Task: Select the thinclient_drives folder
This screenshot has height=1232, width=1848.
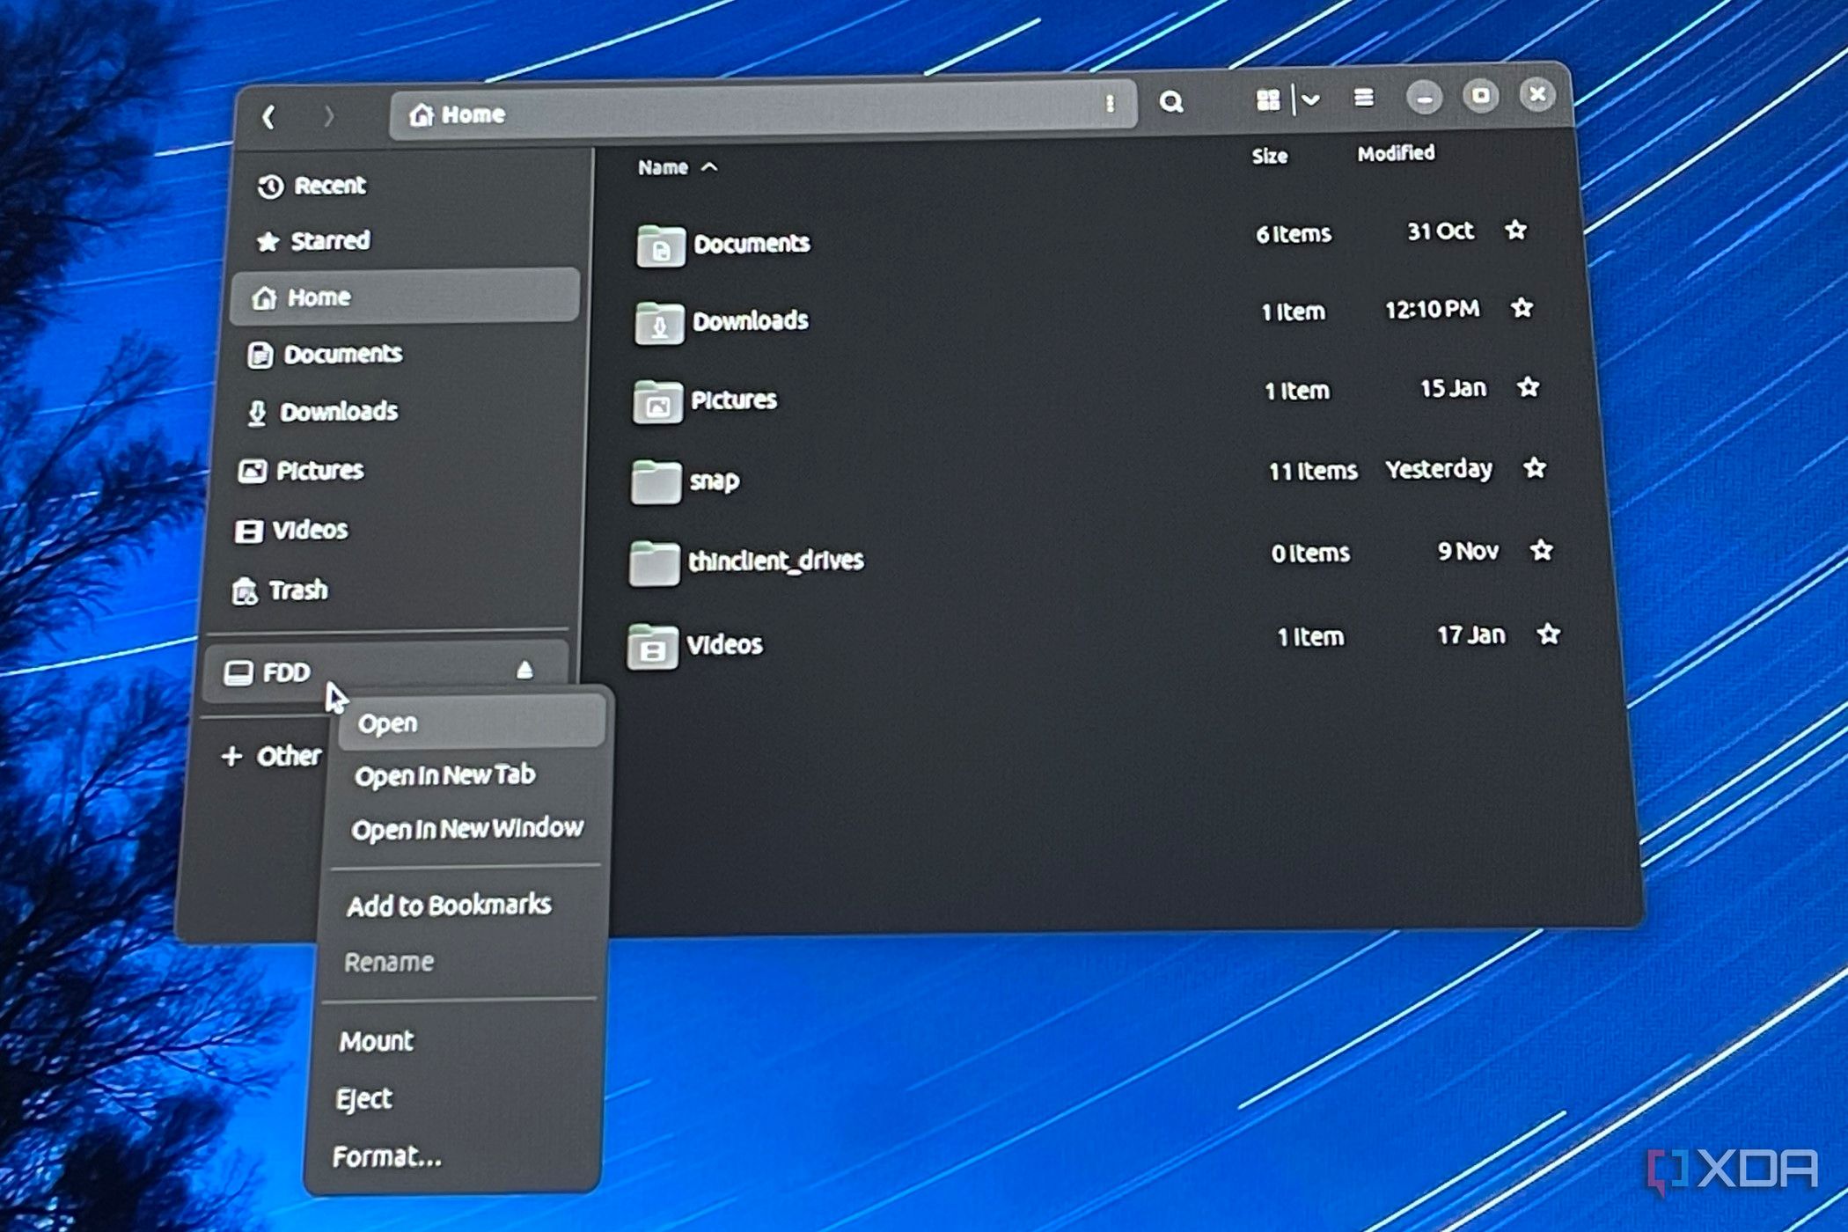Action: pyautogui.click(x=774, y=561)
